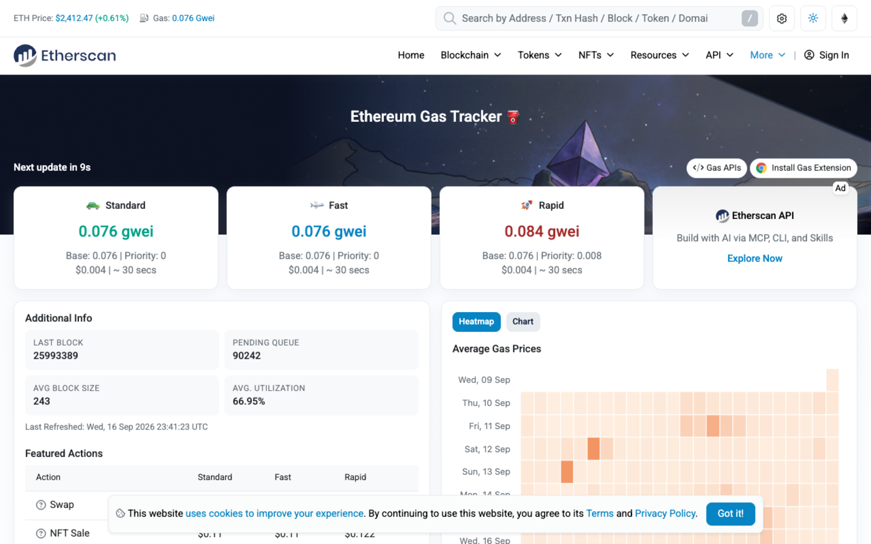Click 'uses cookies to improve your experience' link
This screenshot has width=871, height=544.
274,514
